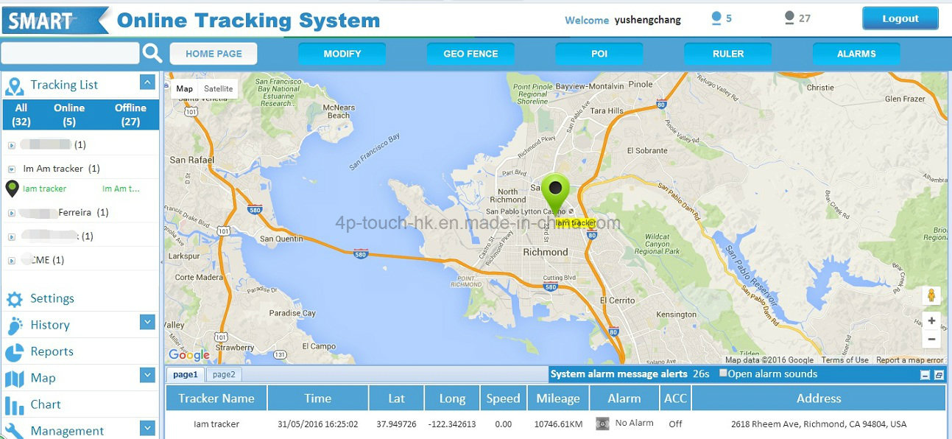The height and width of the screenshot is (439, 952).
Task: Open the Terms of Use link
Action: (845, 360)
